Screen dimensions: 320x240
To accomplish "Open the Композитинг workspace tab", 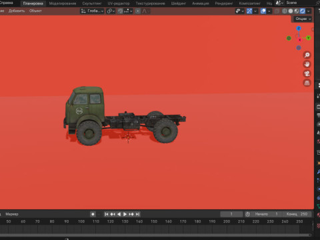I will [249, 3].
